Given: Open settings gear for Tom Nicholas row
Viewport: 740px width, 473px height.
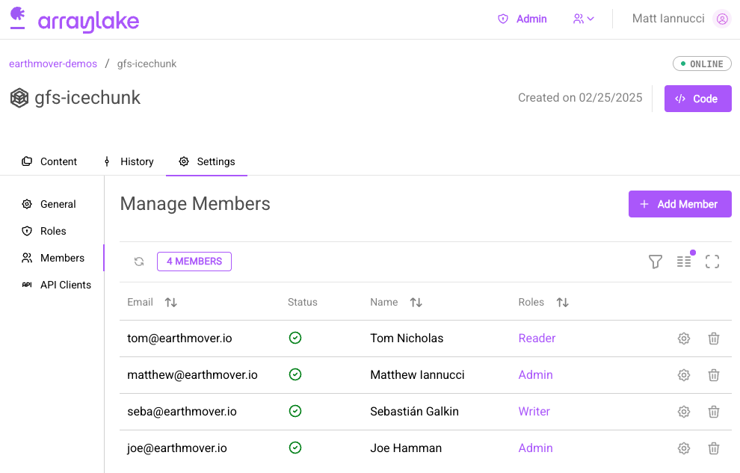Looking at the screenshot, I should [684, 338].
